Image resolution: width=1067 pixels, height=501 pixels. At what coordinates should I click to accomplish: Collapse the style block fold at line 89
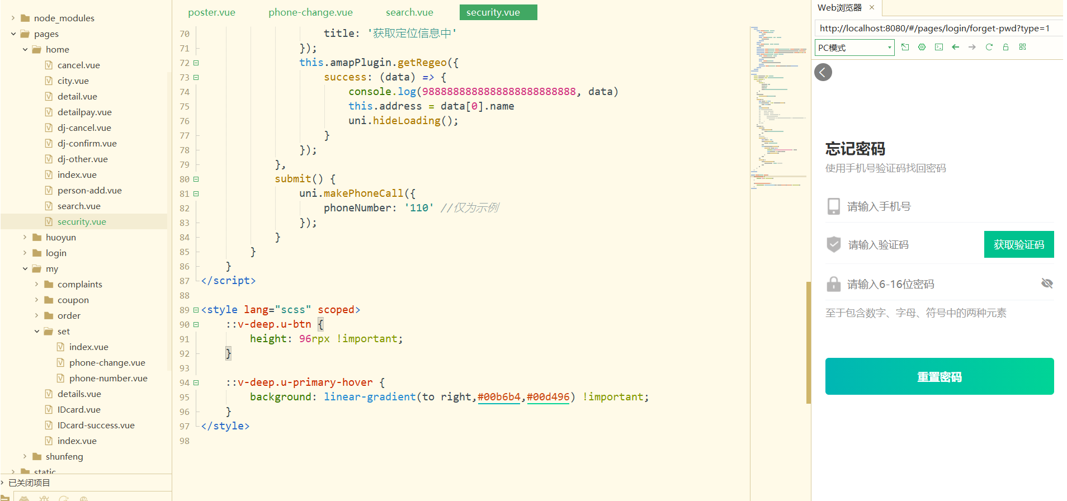click(196, 310)
